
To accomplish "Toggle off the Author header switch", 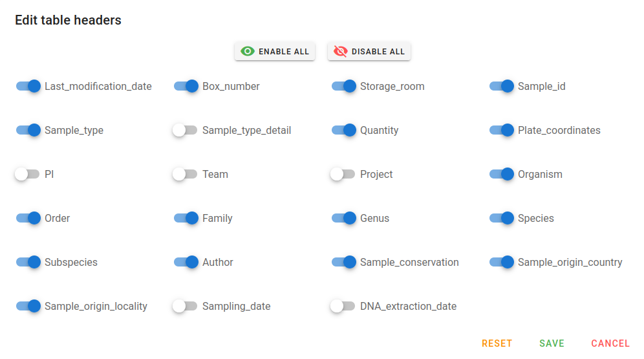I will click(x=186, y=262).
